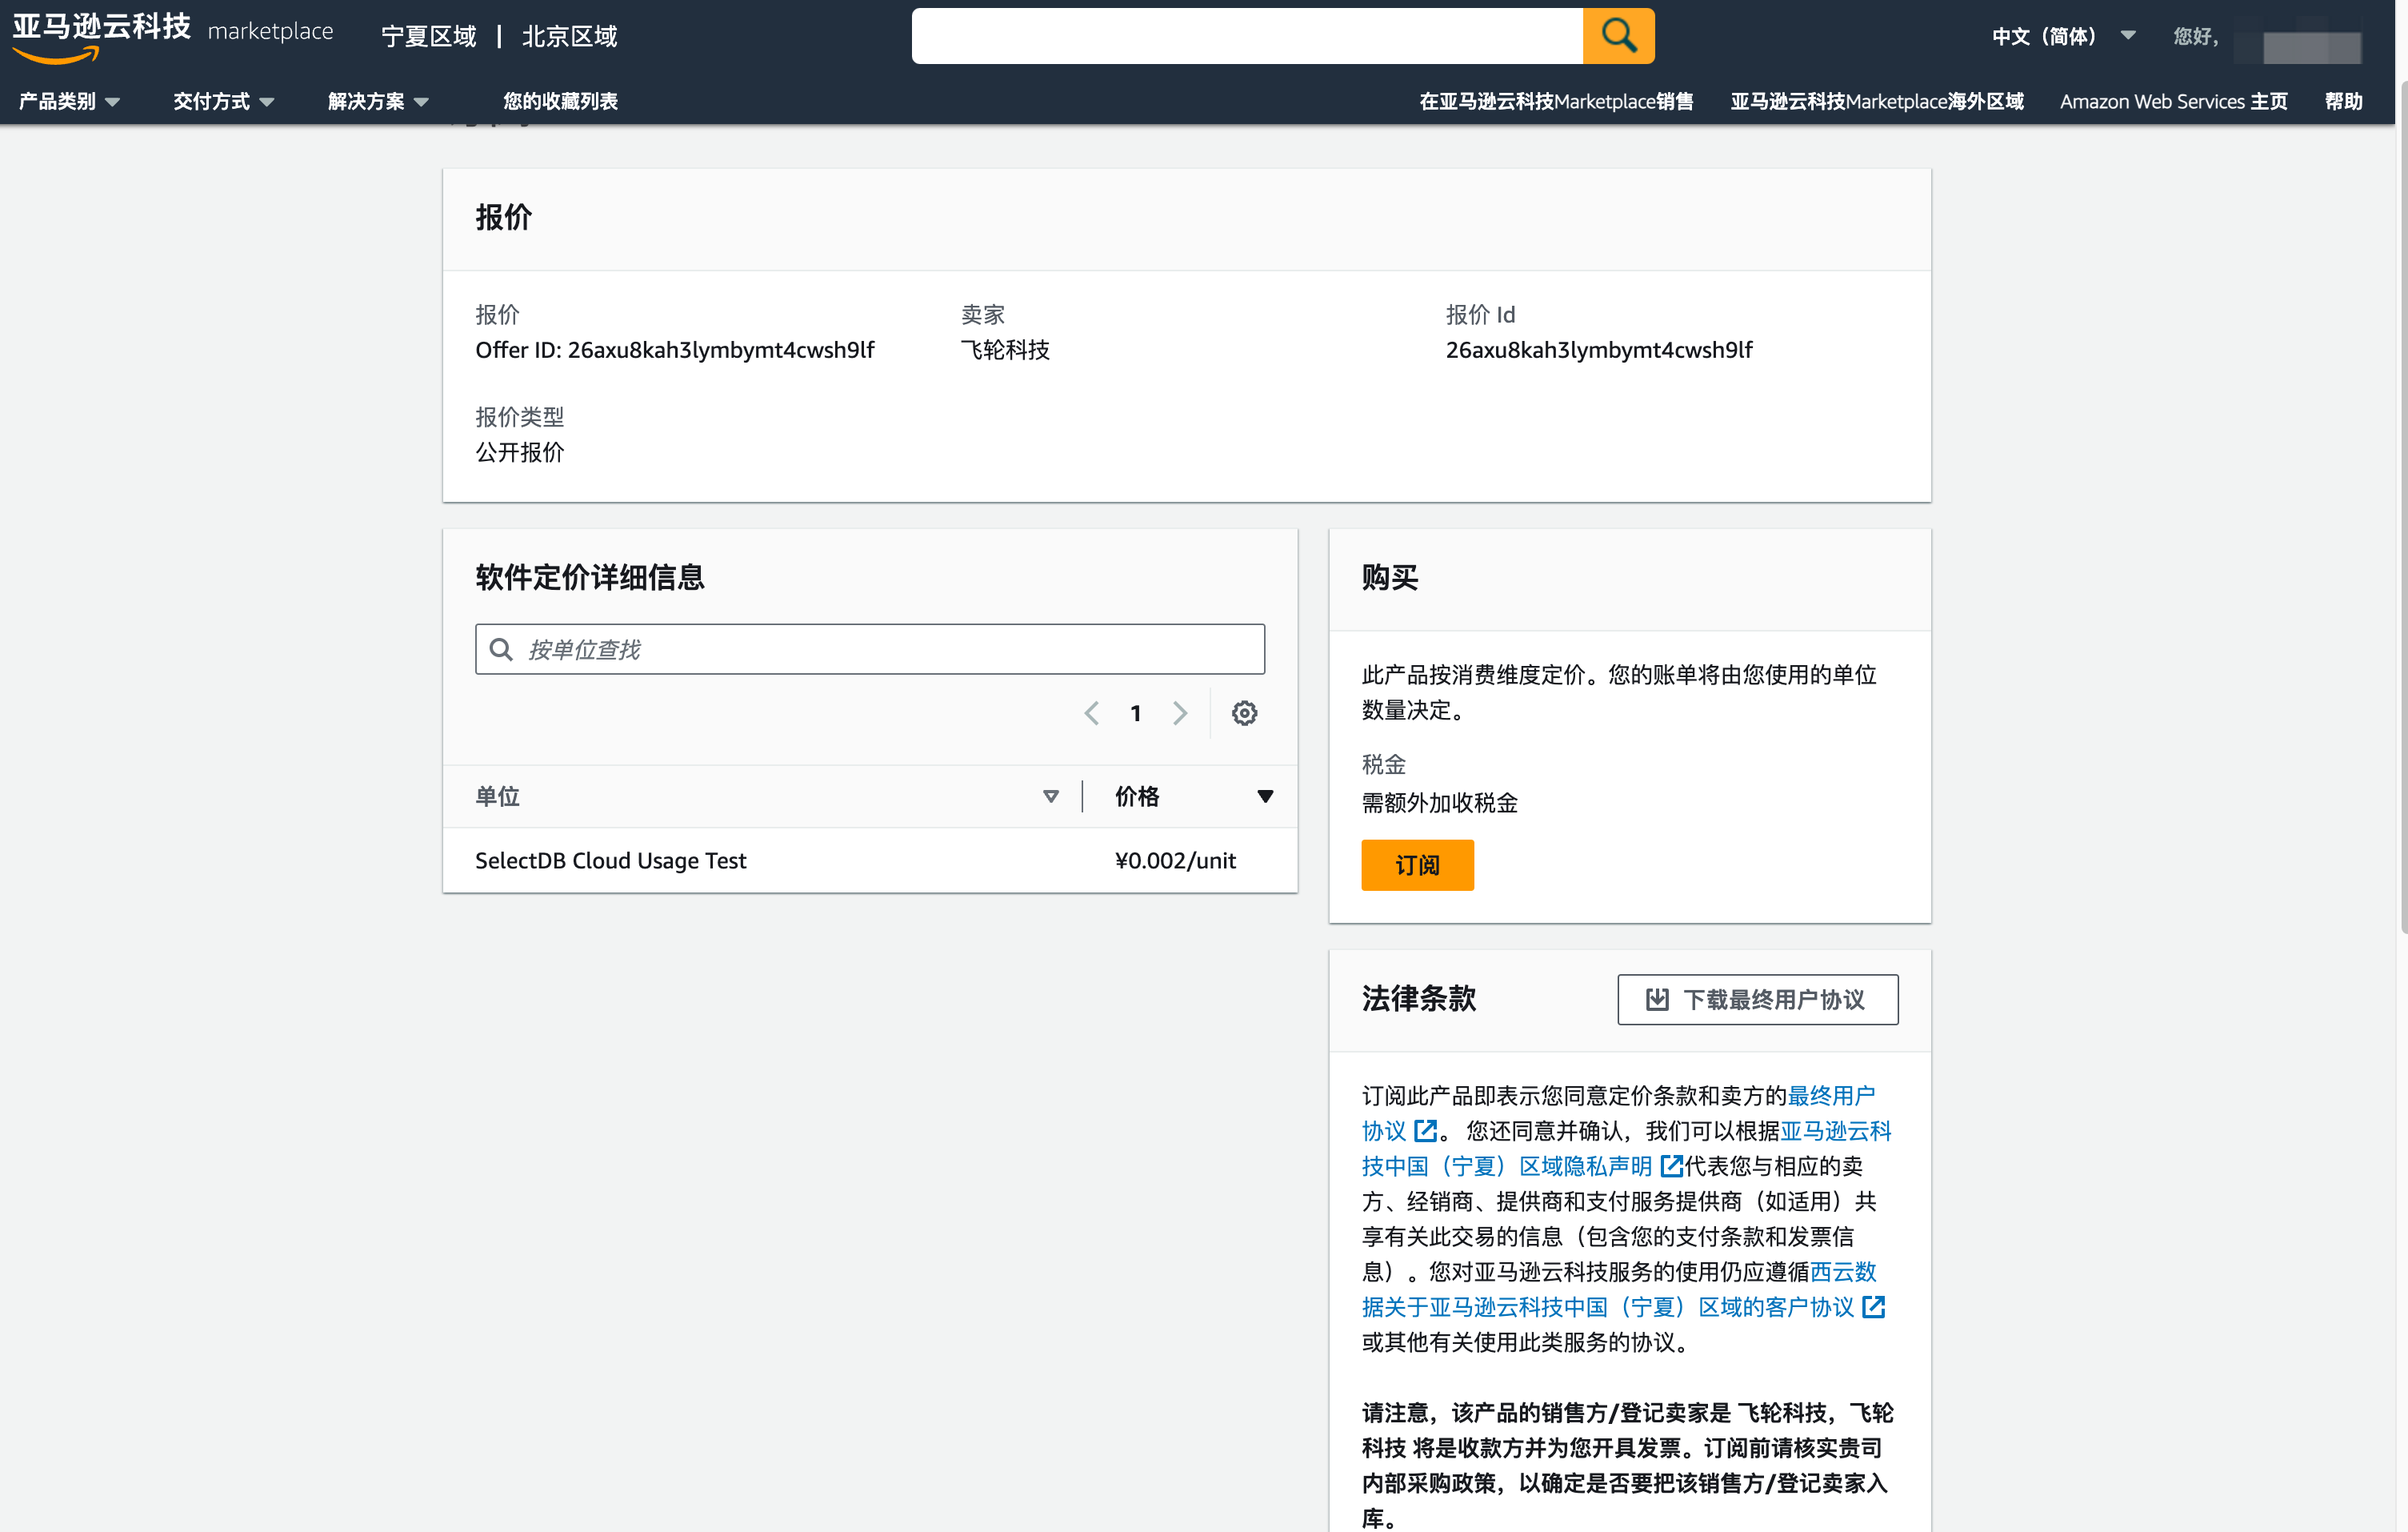Sort the 价格 column by its arrow
This screenshot has width=2408, height=1532.
(x=1265, y=796)
